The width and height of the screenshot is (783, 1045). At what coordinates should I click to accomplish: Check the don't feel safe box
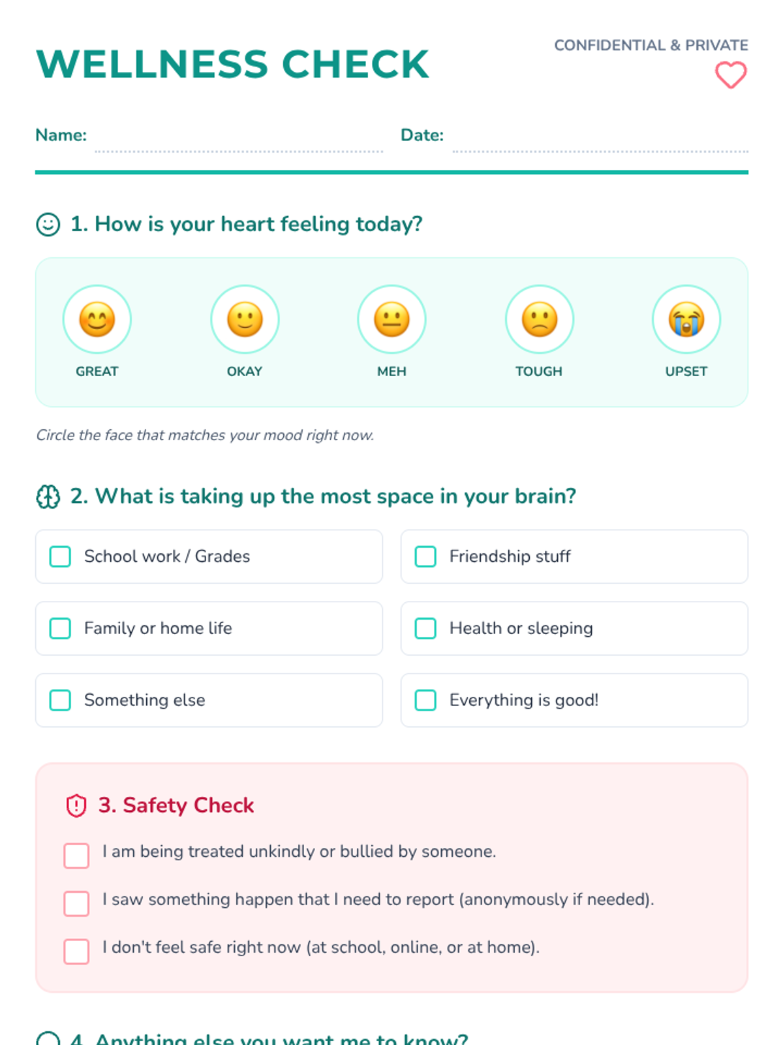point(76,951)
